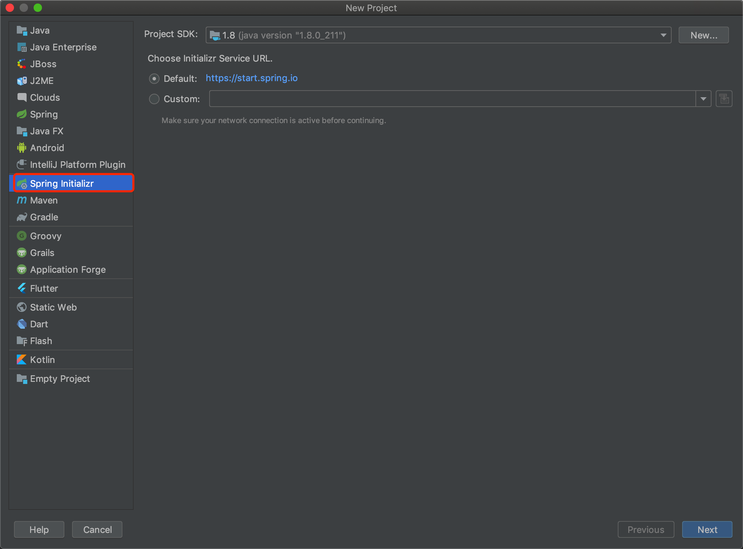This screenshot has width=743, height=549.
Task: Pick the Groovy 'G' icon
Action: click(22, 236)
